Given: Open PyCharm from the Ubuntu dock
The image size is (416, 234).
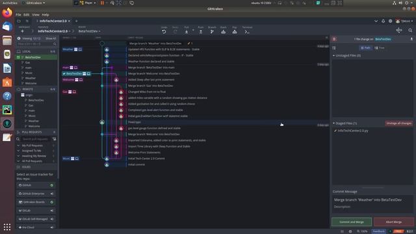Looking at the screenshot, I should coord(7,110).
